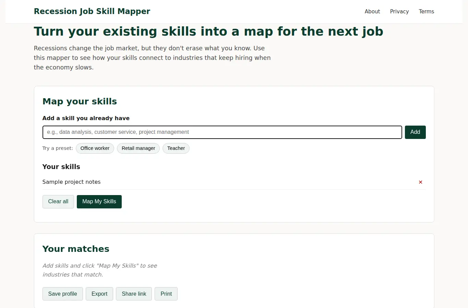Screen dimensions: 468x308
Task: Click the "Map your skills" heading
Action: click(80, 101)
